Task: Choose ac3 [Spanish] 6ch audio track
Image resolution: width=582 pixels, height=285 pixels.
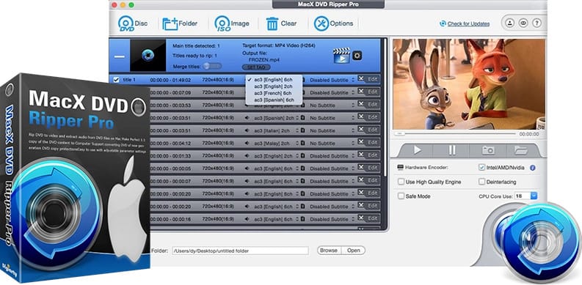Action: coord(274,100)
